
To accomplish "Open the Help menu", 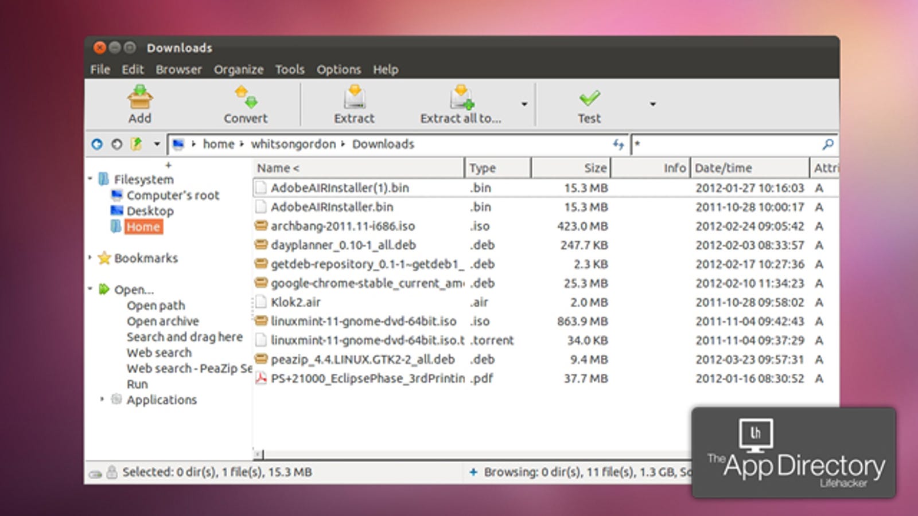I will click(x=386, y=69).
